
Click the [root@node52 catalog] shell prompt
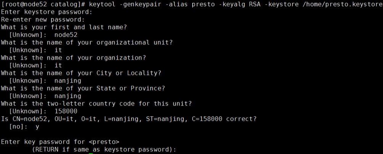[x=43, y=4]
